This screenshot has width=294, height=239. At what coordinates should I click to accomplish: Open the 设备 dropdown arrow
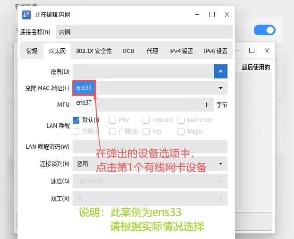[x=220, y=71]
